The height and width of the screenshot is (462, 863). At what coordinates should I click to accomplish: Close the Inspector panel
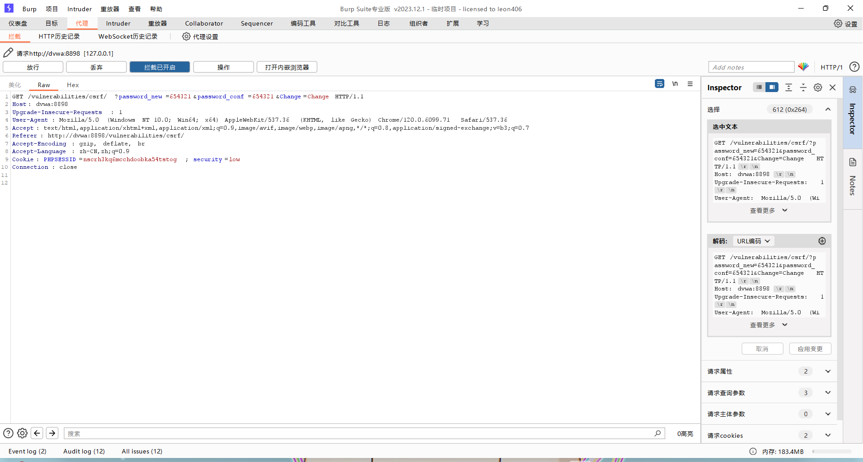(x=832, y=88)
